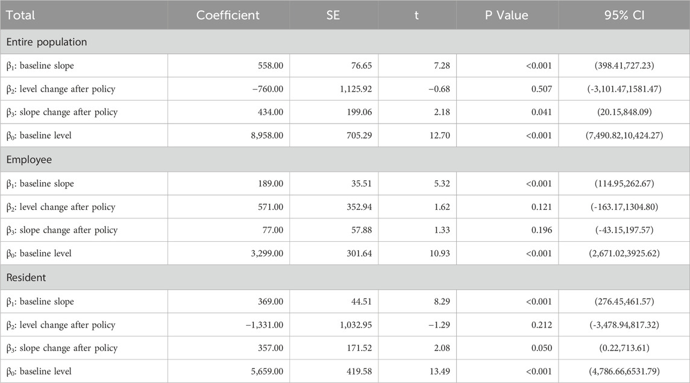Click coefficient value 369.00
Image resolution: width=690 pixels, height=383 pixels.
(x=271, y=302)
